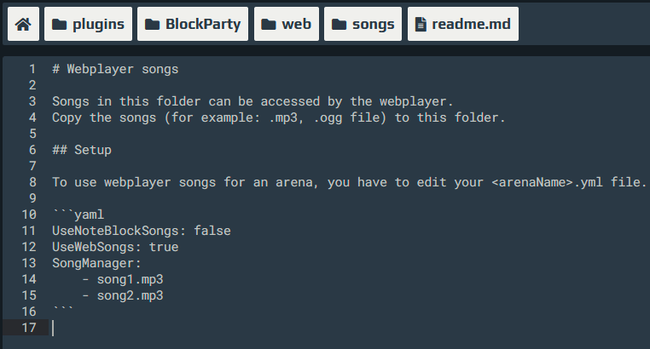This screenshot has height=349, width=650.
Task: Click line number 17 in the gutter
Action: click(29, 328)
